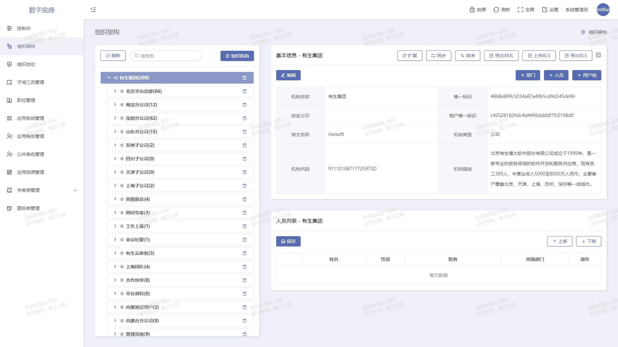Collapse the 有生集团 root node
The image size is (618, 347).
tap(109, 78)
